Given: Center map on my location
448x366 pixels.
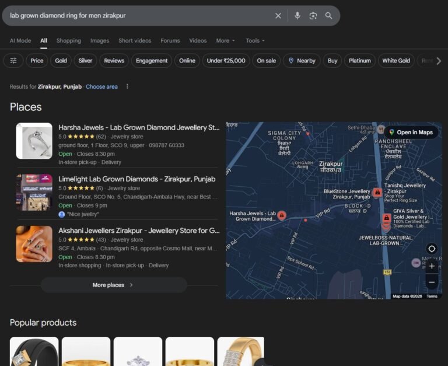Looking at the screenshot, I should point(432,249).
